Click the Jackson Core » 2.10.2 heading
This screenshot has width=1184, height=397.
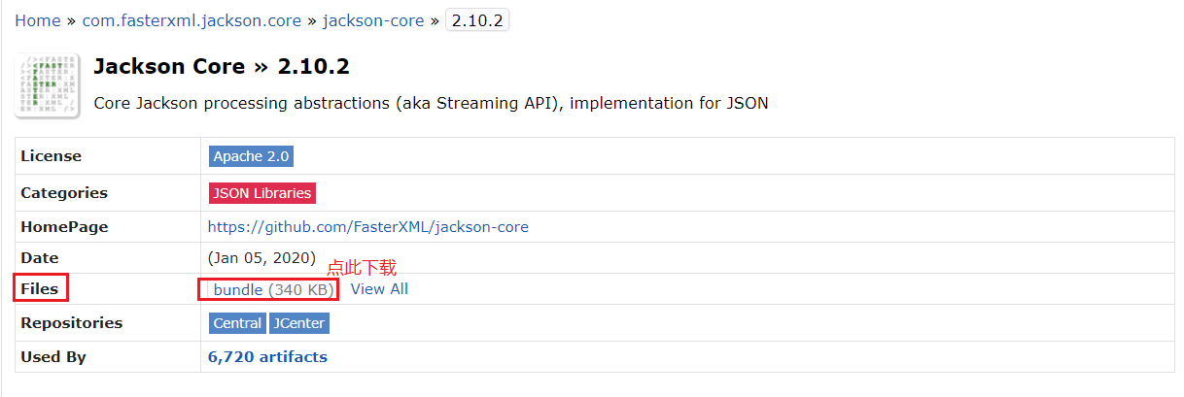(x=222, y=67)
